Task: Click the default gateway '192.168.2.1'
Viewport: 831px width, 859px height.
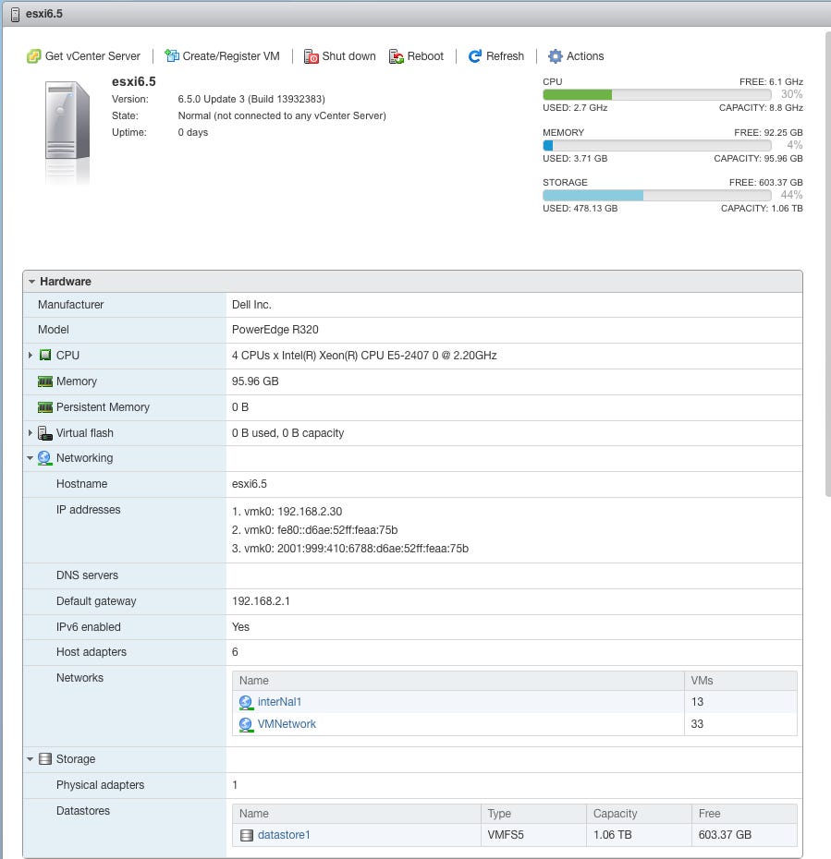Action: [x=261, y=601]
